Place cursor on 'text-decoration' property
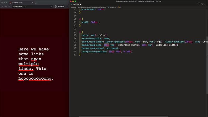The width and height of the screenshot is (208, 117). tap(92, 38)
